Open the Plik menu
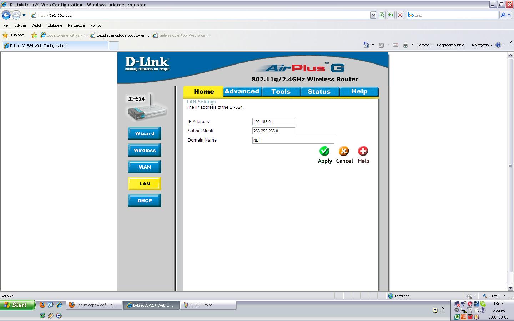 point(6,25)
